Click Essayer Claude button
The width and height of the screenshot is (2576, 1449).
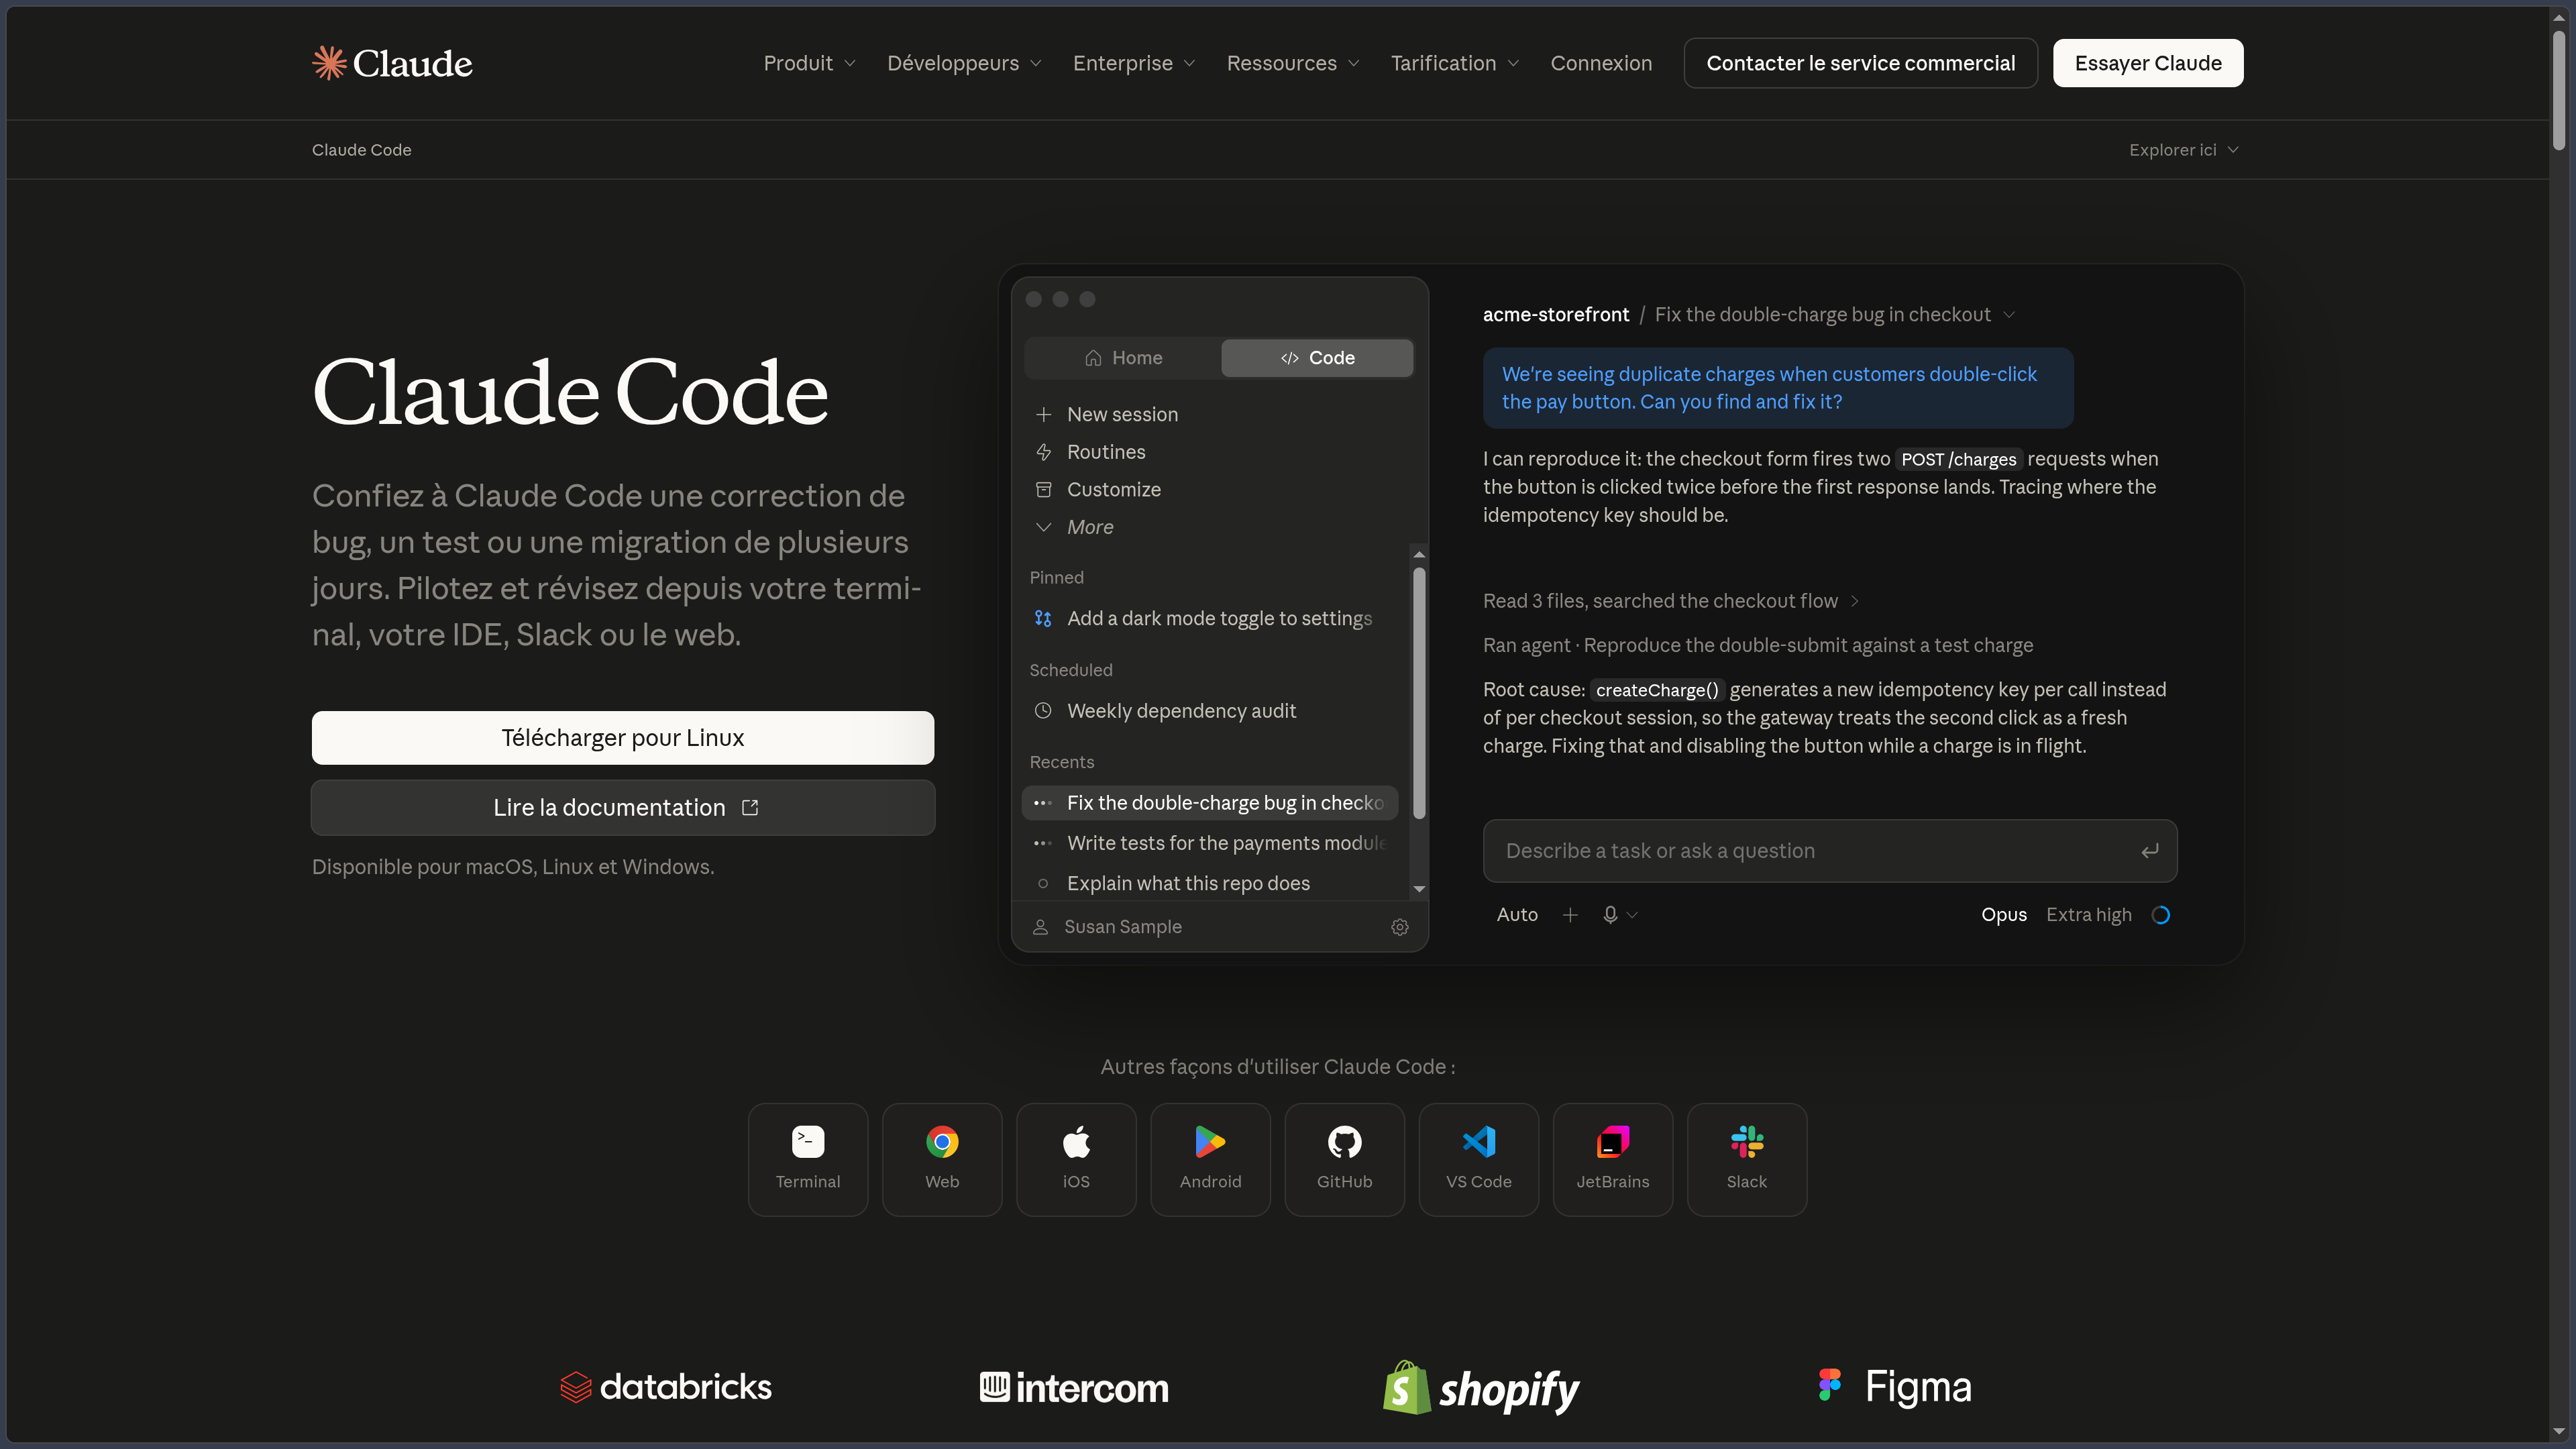(2148, 63)
